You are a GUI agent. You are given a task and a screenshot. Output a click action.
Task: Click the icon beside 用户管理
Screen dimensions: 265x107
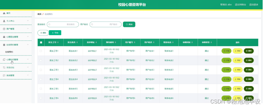click(x=4, y=29)
